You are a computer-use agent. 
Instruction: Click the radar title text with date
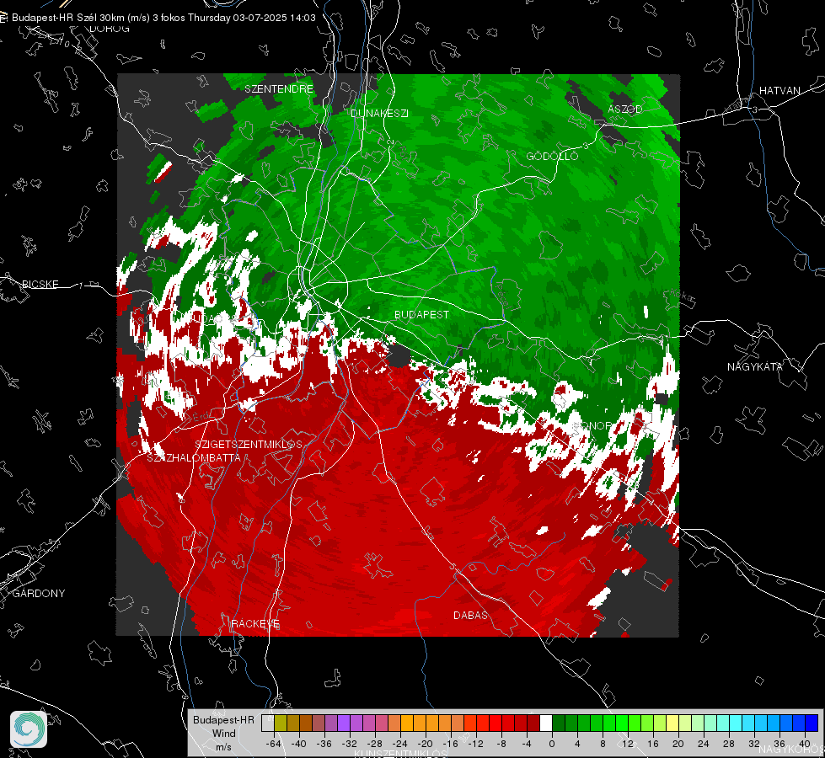[163, 18]
